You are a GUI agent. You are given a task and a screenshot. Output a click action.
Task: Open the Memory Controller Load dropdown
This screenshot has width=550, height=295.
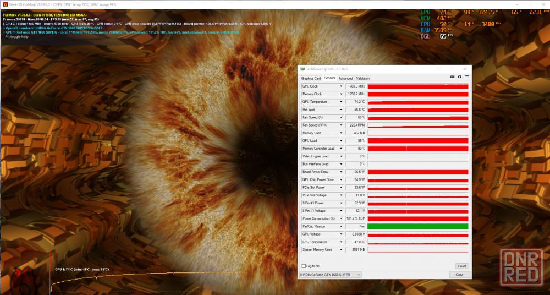point(340,149)
